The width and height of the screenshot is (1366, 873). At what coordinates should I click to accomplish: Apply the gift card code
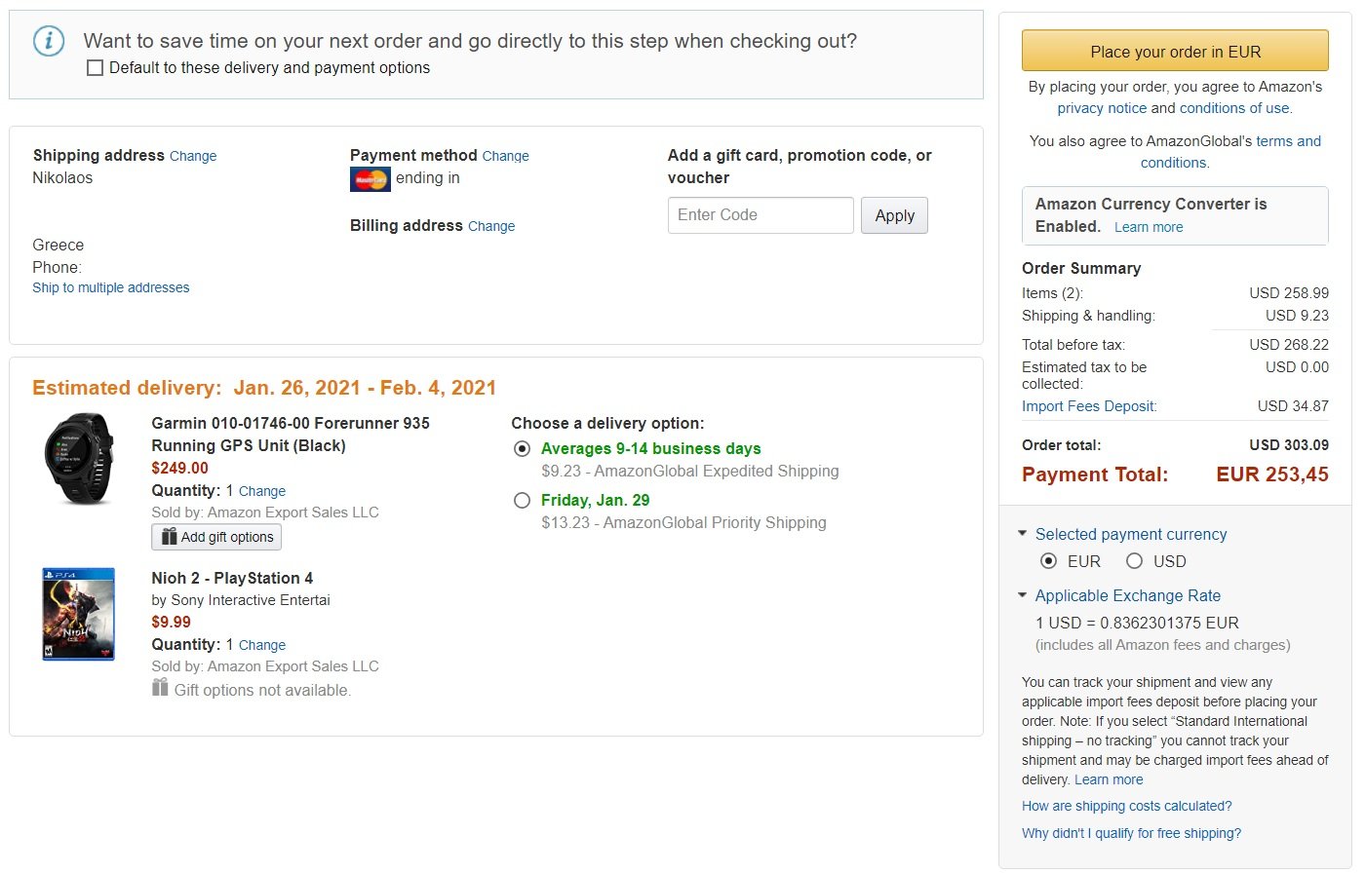894,215
